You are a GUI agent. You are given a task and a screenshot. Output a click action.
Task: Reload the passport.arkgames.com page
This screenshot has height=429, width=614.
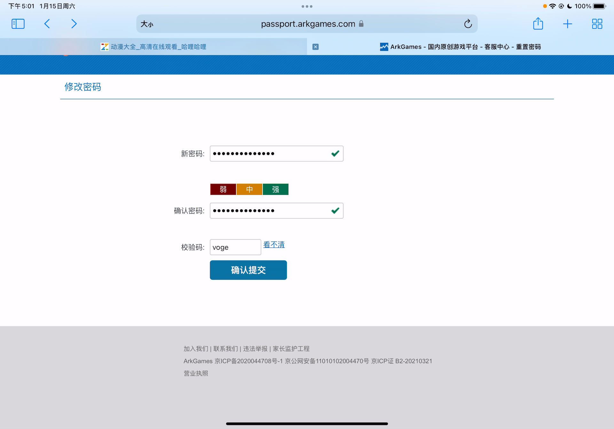pos(468,24)
